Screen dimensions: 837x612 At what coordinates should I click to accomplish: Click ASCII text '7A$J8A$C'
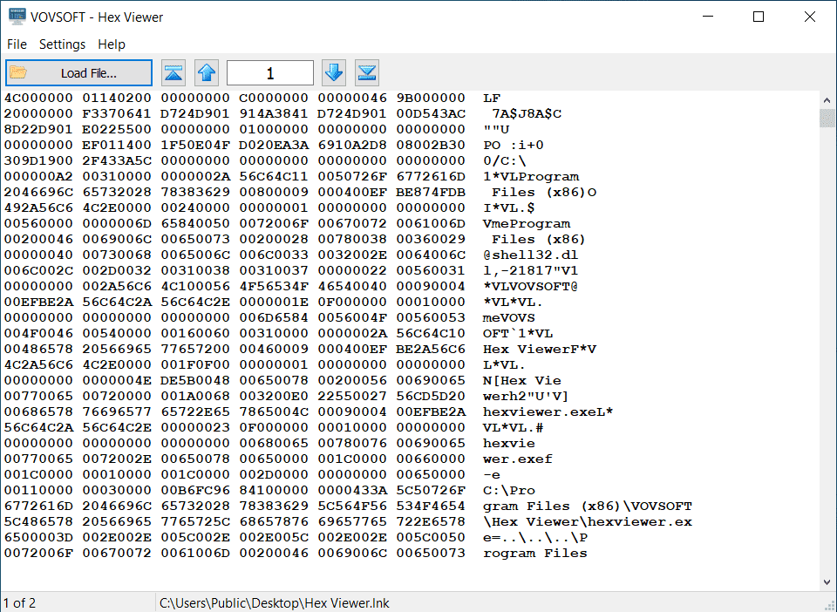pyautogui.click(x=527, y=113)
